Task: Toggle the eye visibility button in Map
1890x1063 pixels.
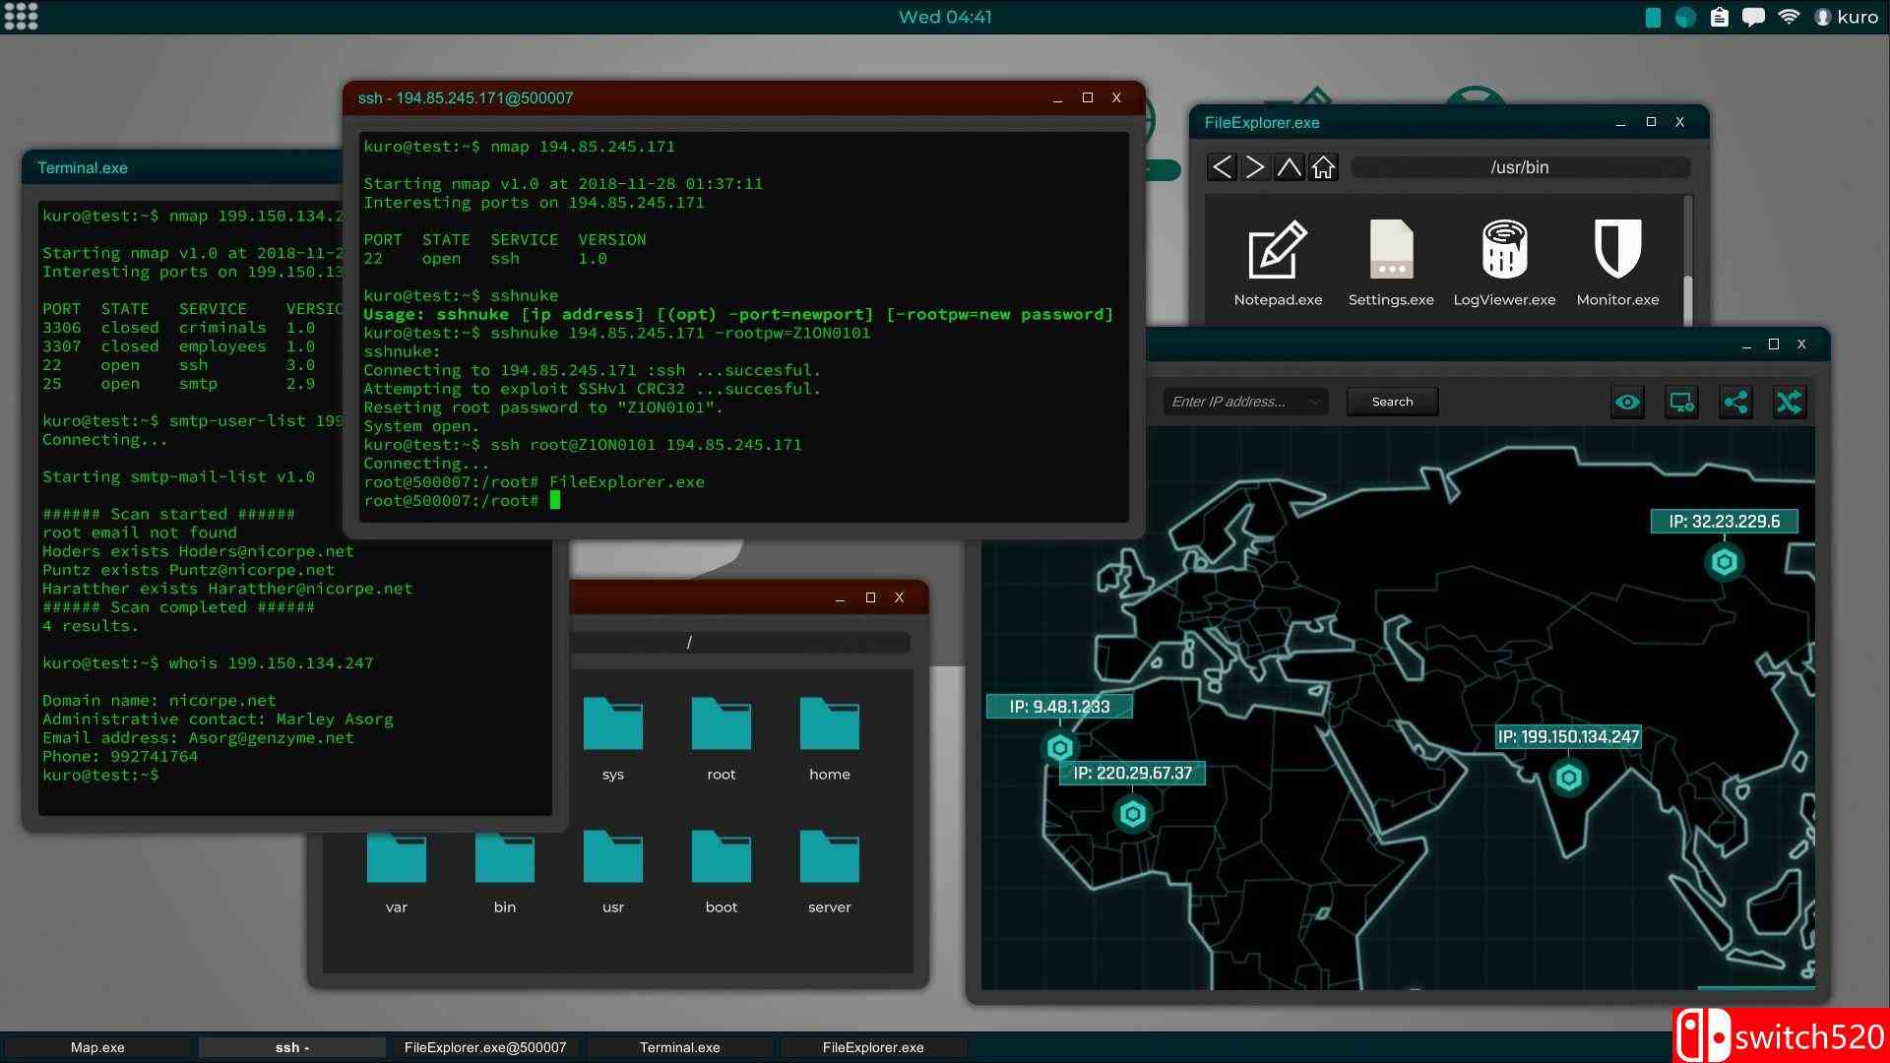Action: click(x=1627, y=402)
